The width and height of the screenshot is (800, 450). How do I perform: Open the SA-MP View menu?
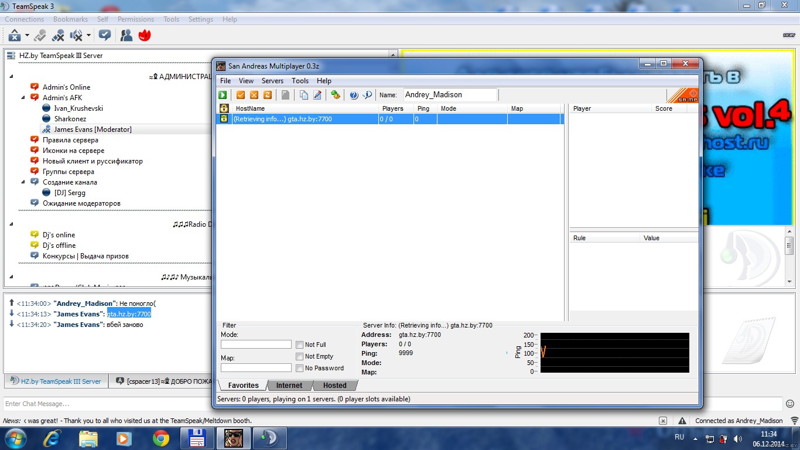246,81
